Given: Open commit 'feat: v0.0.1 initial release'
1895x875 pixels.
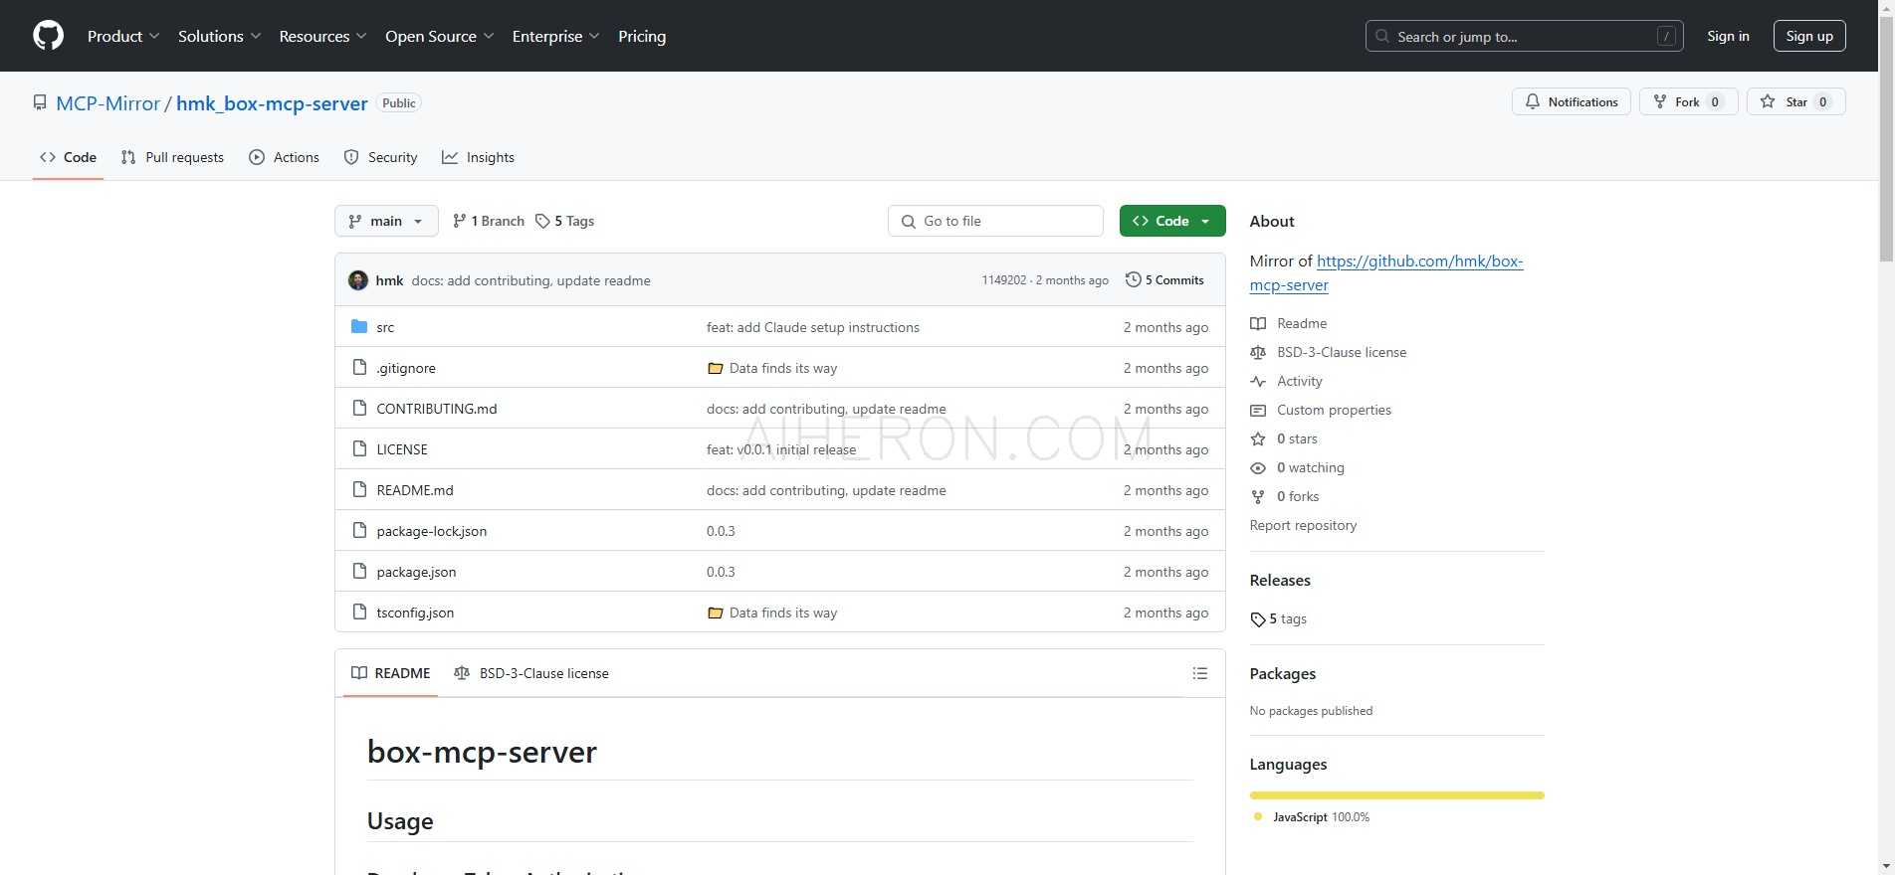Looking at the screenshot, I should [780, 449].
